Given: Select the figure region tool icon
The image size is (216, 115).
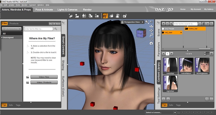Looking at the screenshot, I should click(117, 16).
